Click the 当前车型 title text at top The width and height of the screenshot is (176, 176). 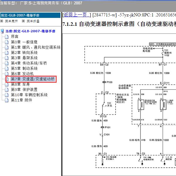tap(41, 3)
